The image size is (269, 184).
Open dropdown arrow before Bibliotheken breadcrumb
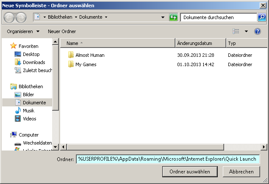click(x=44, y=17)
